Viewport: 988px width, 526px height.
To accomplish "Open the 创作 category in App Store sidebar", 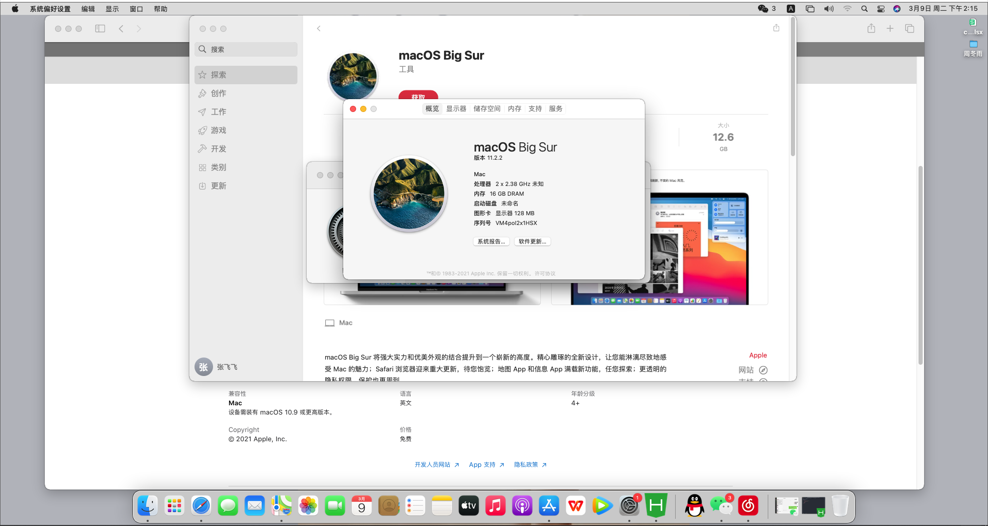I will click(x=246, y=93).
